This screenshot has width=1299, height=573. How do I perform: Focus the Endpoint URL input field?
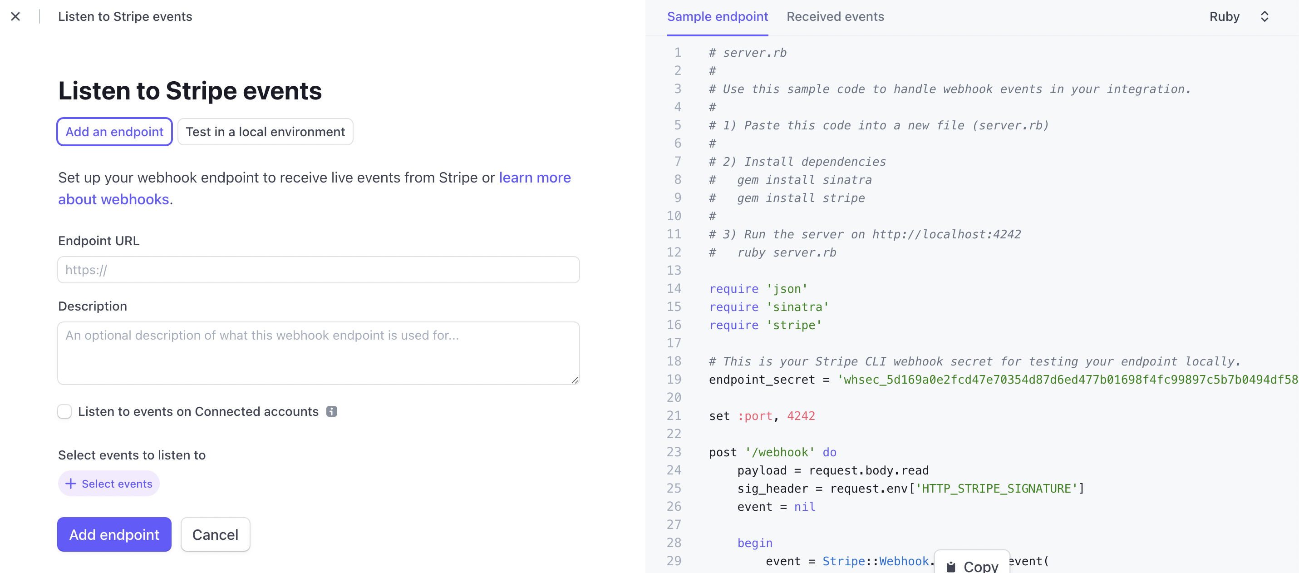pos(318,270)
